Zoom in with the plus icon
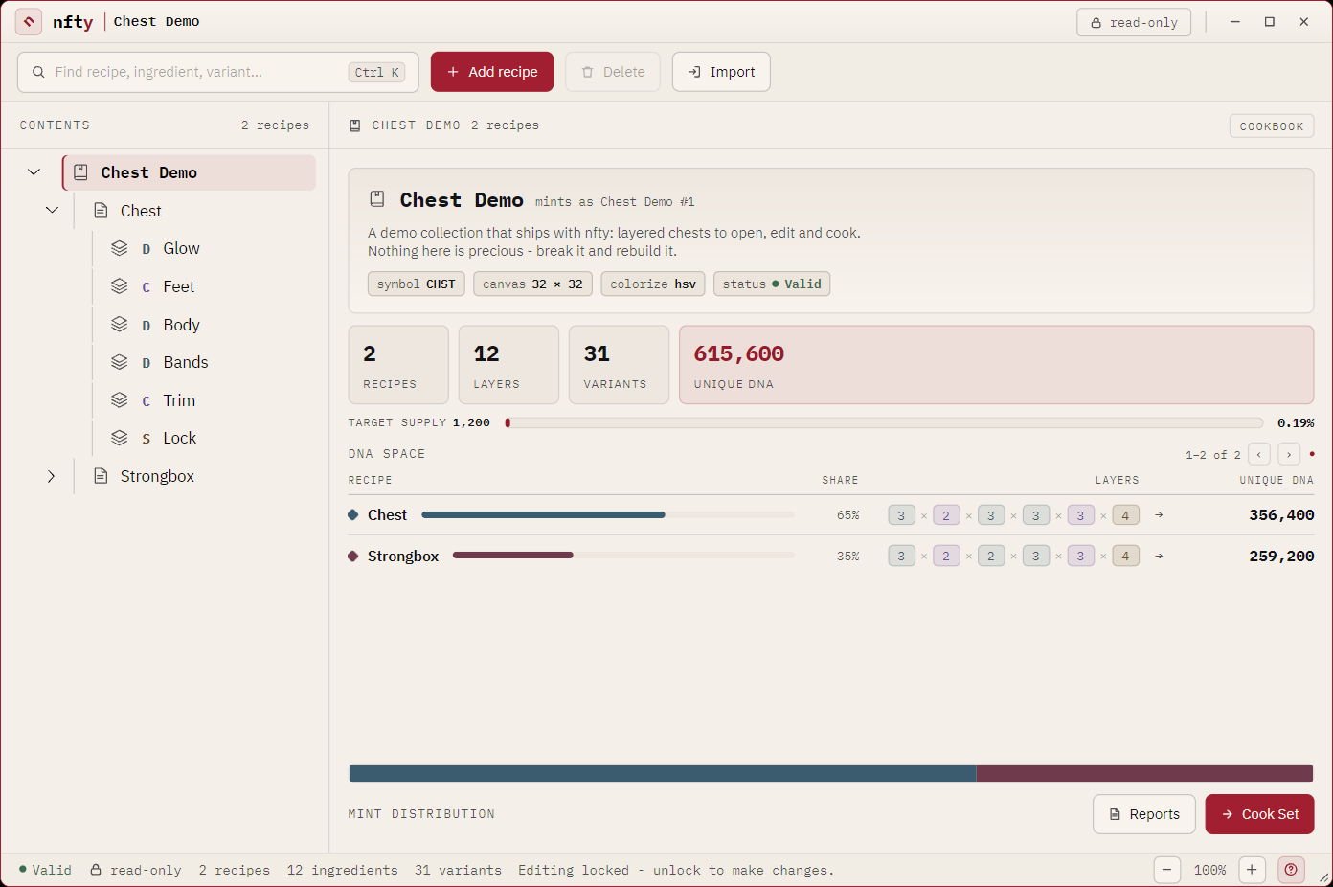Image resolution: width=1333 pixels, height=887 pixels. pos(1252,870)
